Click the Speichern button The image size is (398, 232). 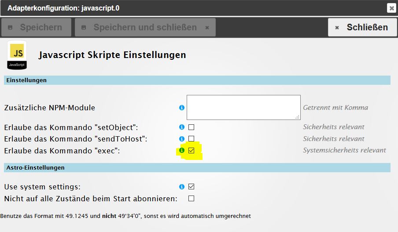pyautogui.click(x=36, y=27)
